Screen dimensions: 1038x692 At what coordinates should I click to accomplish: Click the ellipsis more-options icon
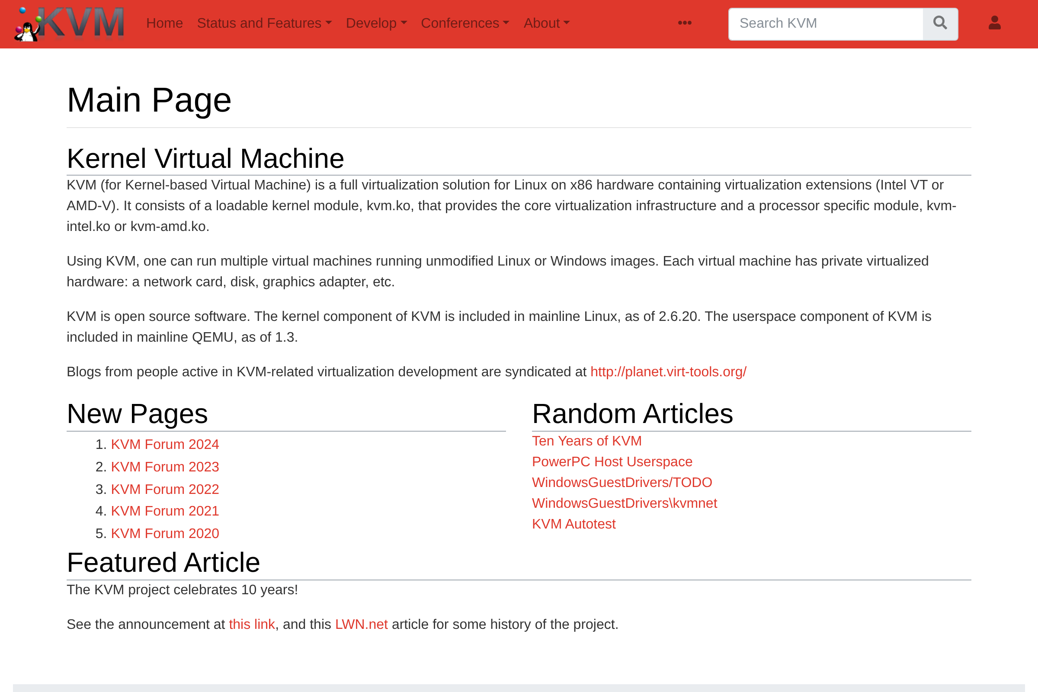[684, 23]
